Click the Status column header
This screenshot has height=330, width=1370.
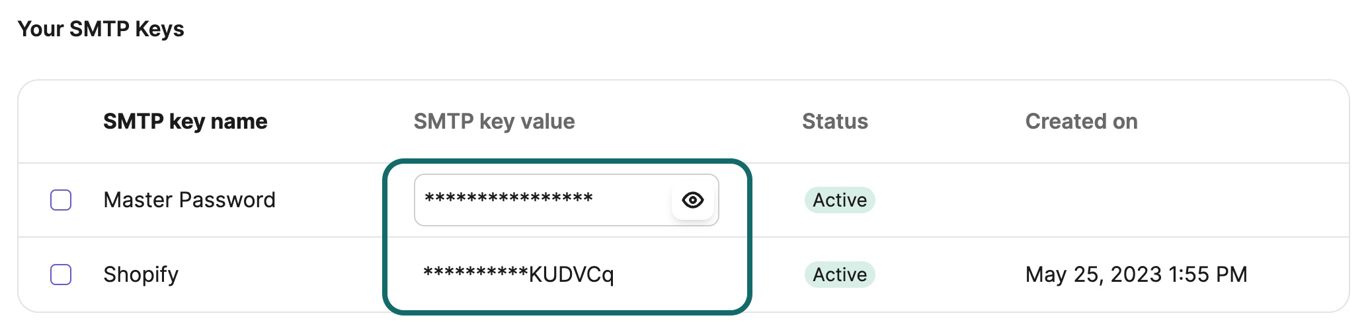tap(834, 121)
